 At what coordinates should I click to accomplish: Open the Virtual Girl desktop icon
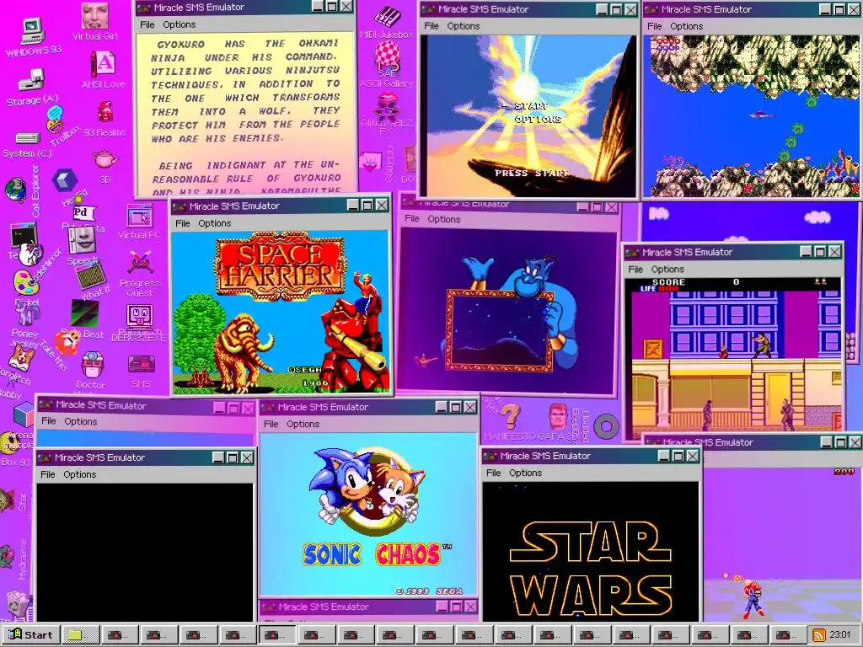[95, 17]
